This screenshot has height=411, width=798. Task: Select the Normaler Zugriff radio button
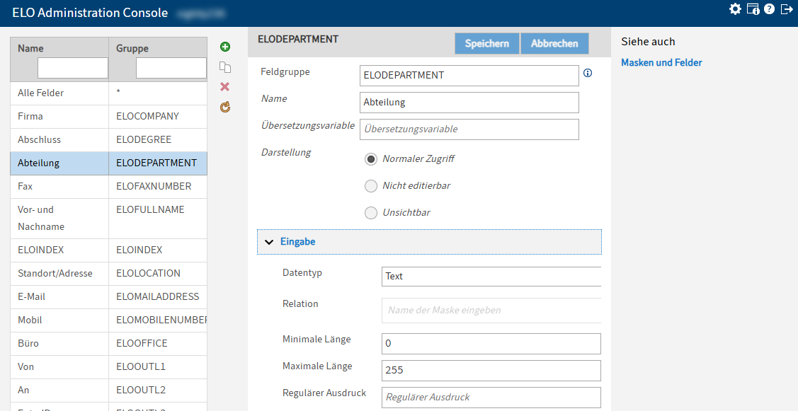(x=371, y=159)
